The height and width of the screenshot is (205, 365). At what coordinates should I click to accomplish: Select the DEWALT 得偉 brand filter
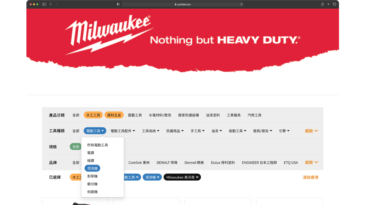click(167, 162)
